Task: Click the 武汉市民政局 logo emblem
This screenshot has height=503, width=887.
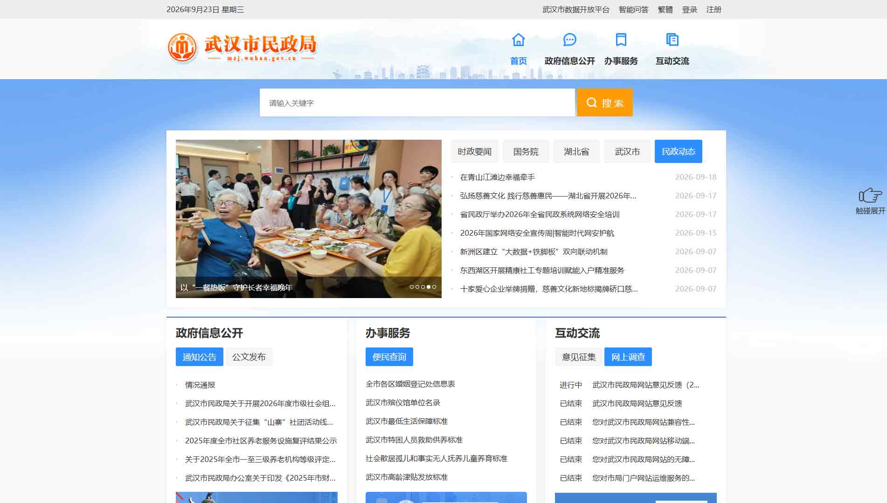Action: 182,48
